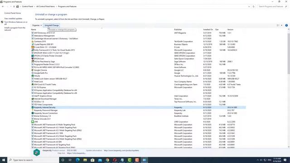Select IDM Crack 6.37 build 7 beta
Screen dimensions: 290x163
45,85
